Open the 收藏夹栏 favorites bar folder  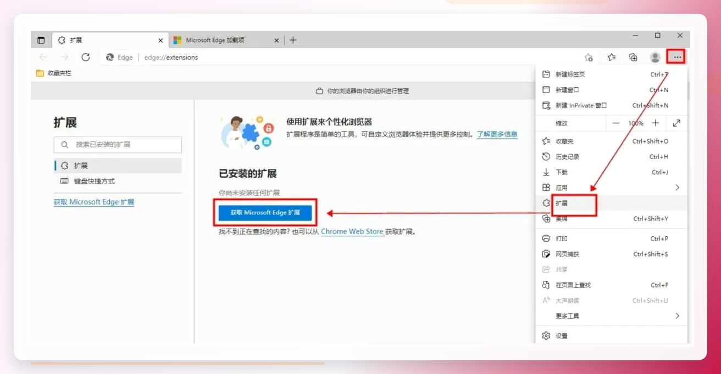pyautogui.click(x=54, y=73)
